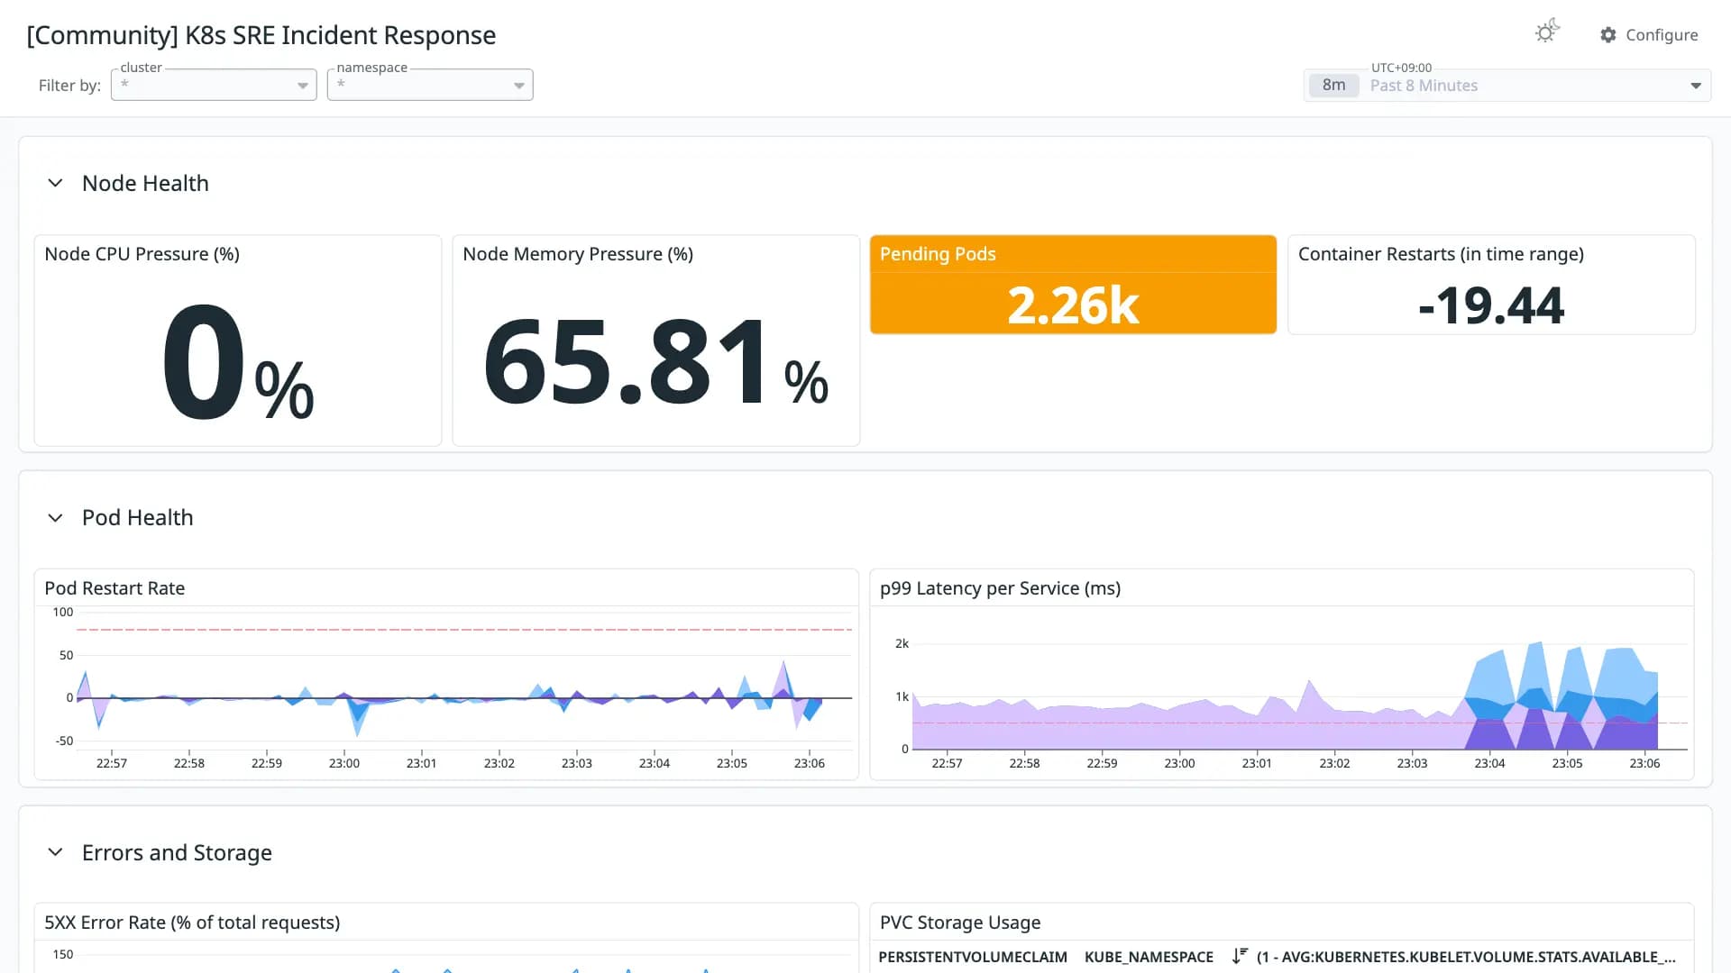This screenshot has width=1731, height=973.
Task: Click the 23:04 tick on p99 Latency chart
Action: click(1489, 763)
